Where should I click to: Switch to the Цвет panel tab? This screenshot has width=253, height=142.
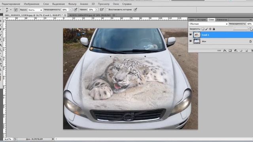192,20
